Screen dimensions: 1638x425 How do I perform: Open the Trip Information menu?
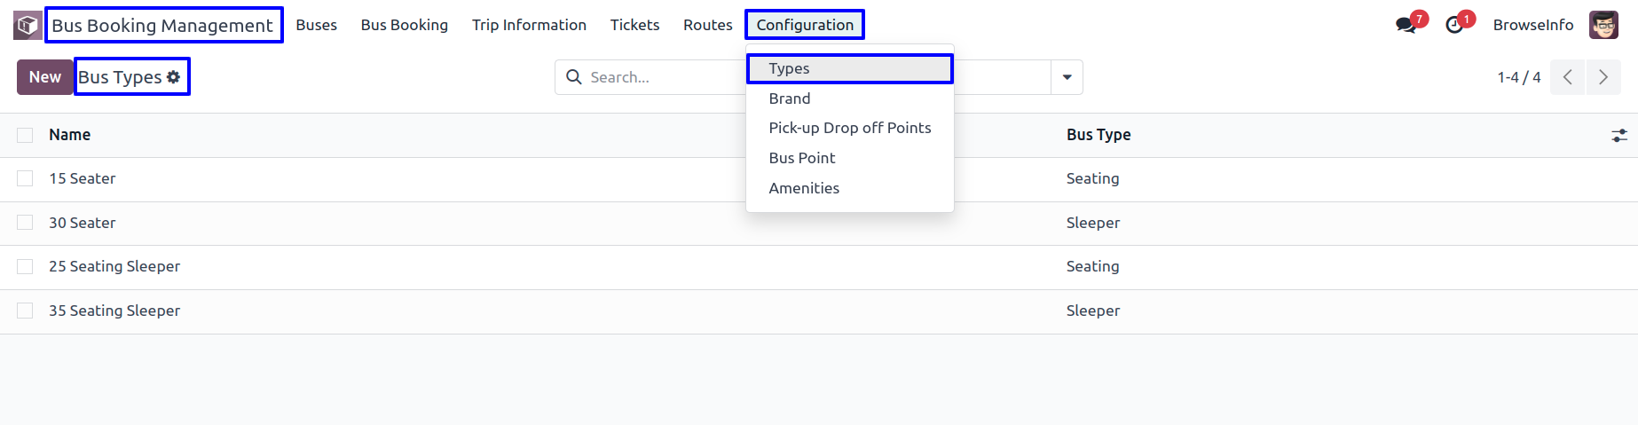click(x=529, y=25)
